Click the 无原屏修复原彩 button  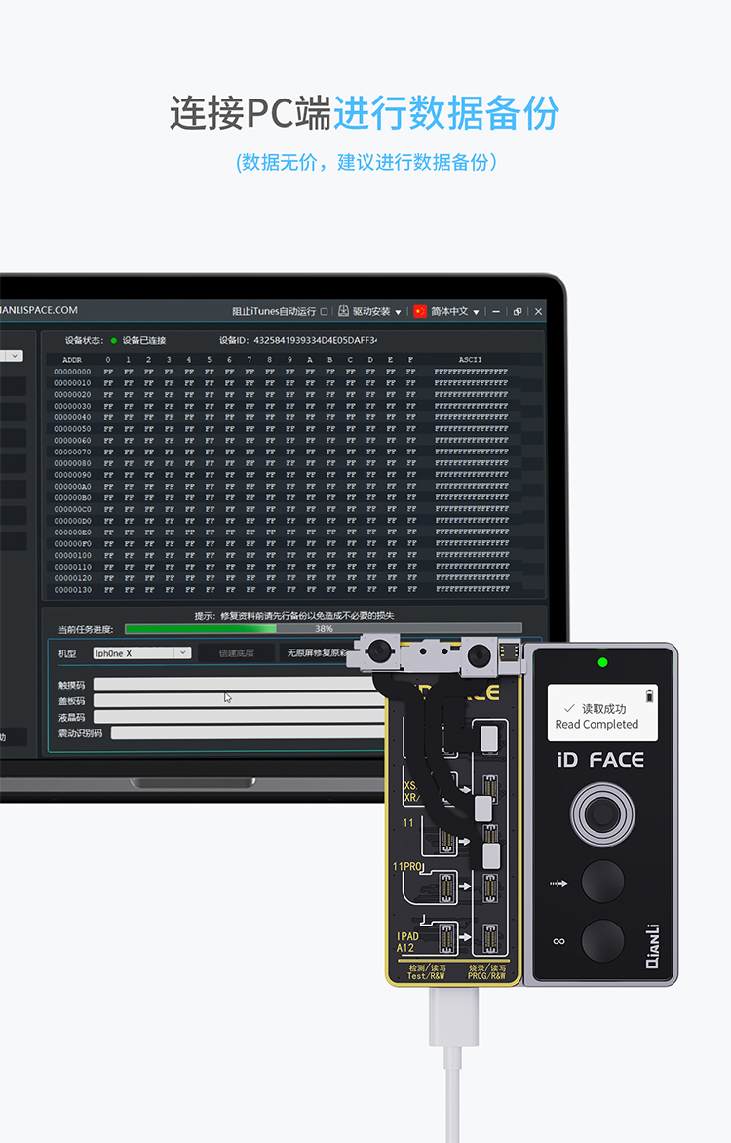[x=317, y=653]
